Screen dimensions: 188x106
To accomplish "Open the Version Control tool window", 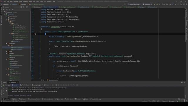I will point(48,99).
